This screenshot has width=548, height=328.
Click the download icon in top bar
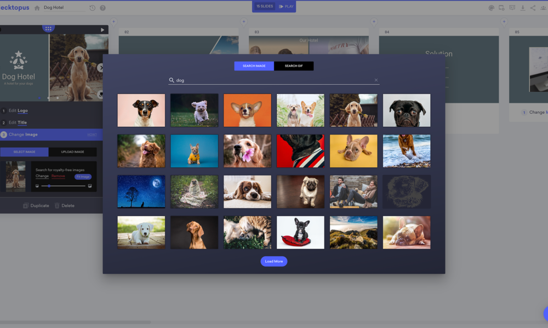[x=523, y=8]
